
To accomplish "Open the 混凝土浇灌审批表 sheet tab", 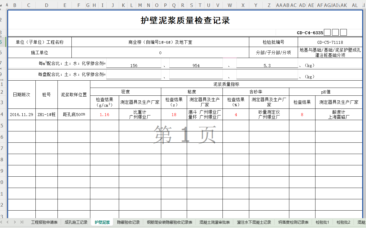I will click(215, 222).
